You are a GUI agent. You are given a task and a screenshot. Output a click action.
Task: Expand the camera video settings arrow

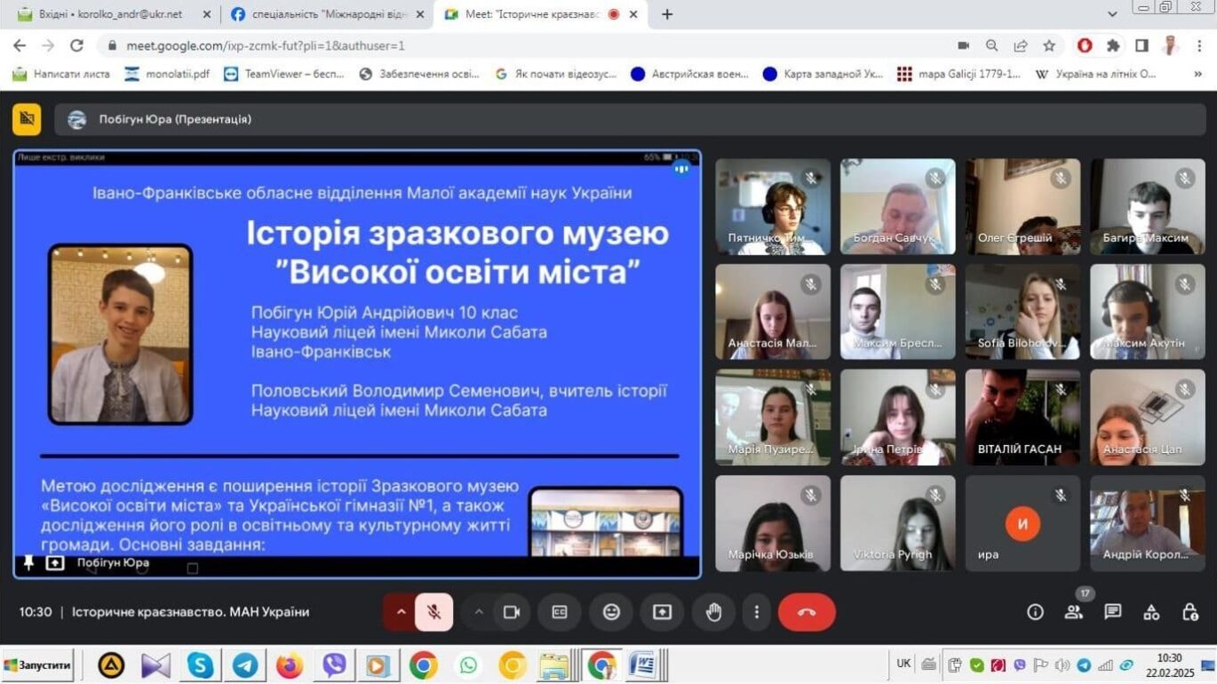click(x=479, y=612)
